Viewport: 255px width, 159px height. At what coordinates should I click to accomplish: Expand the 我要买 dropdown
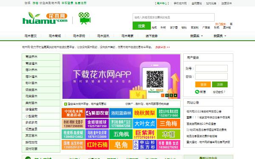196,36
